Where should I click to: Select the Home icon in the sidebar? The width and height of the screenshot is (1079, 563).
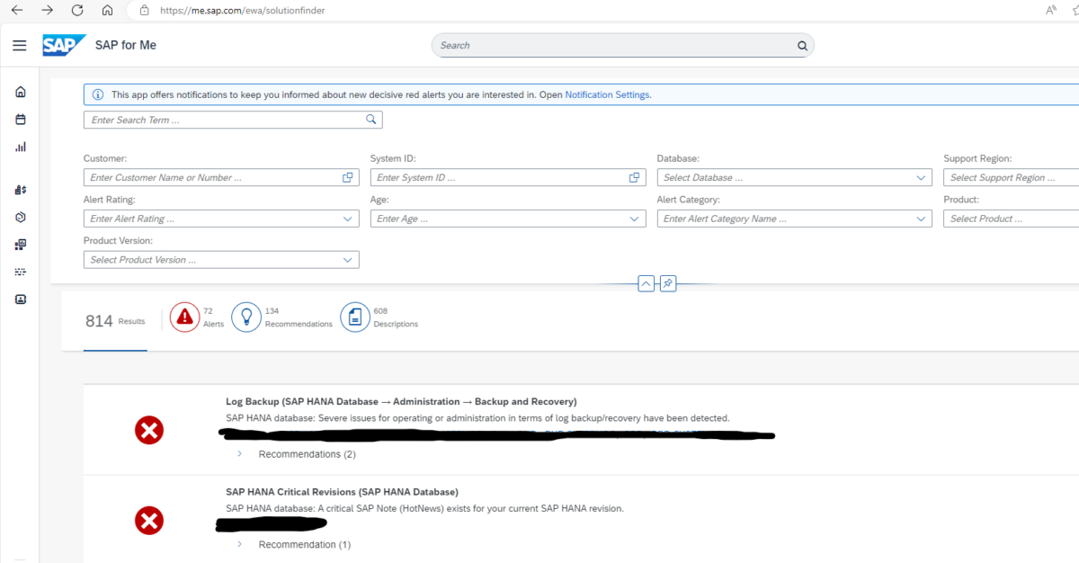click(20, 91)
